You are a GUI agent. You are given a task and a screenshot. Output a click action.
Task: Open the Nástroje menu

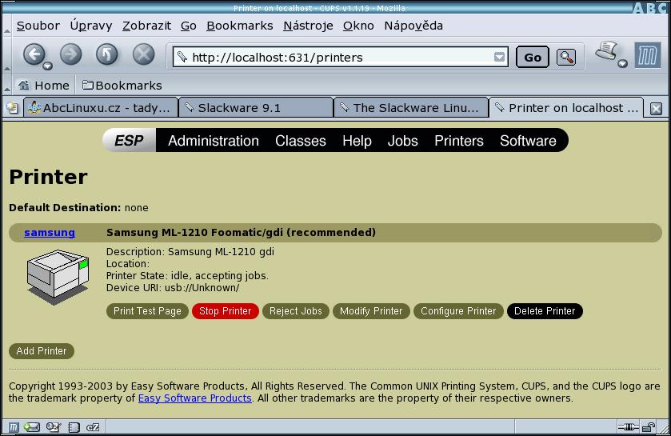[308, 26]
